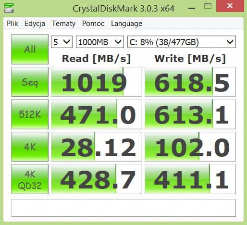Minimize the CrystalDiskMark window
This screenshot has width=247, height=225.
(x=192, y=7)
